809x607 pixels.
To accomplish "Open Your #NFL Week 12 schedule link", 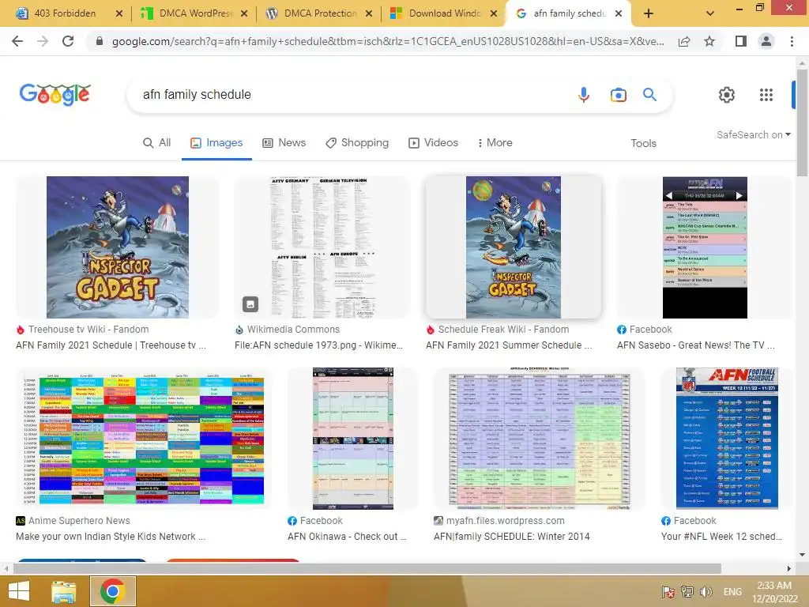I will (721, 537).
